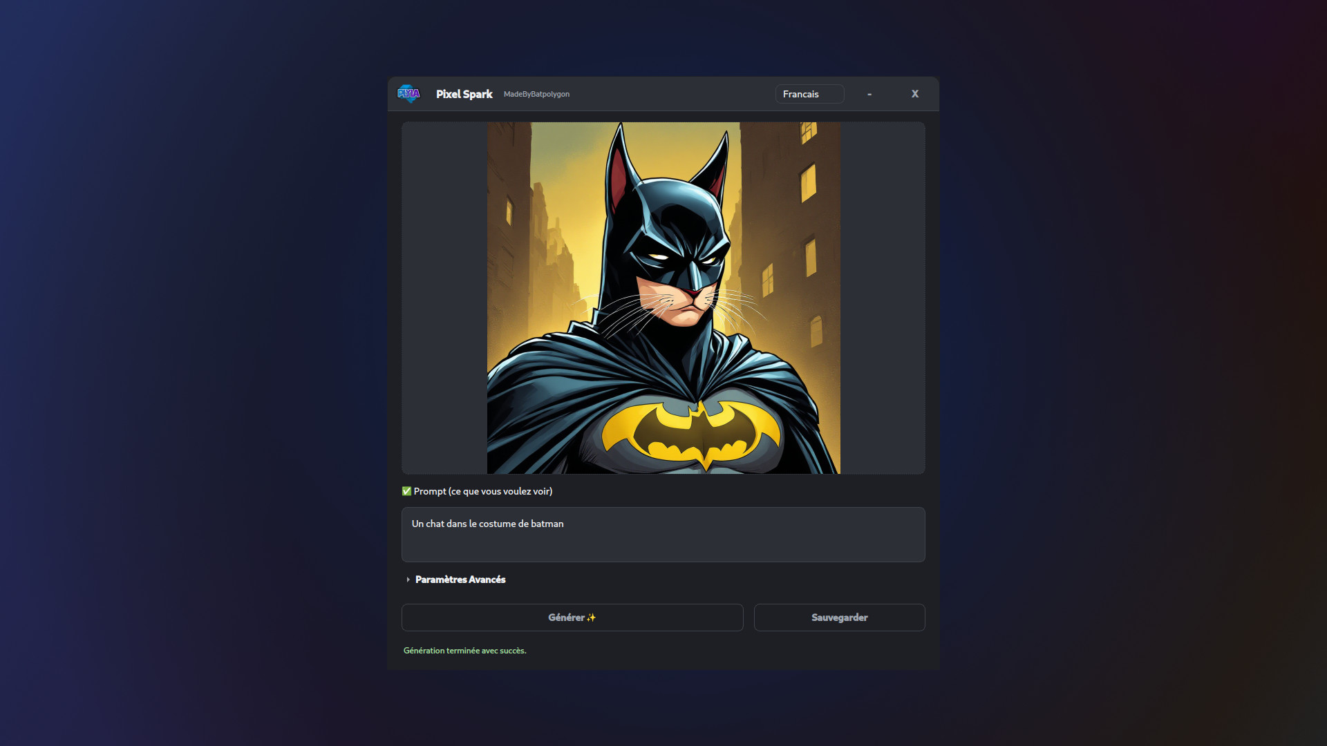Click the Génération terminée avec succès status message
The width and height of the screenshot is (1327, 746).
(x=464, y=651)
